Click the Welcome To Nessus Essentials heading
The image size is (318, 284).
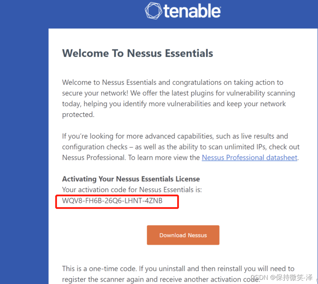point(137,53)
